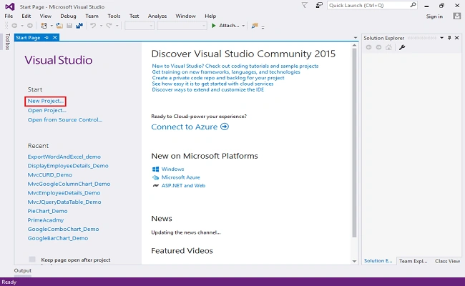Open the Debug menu
465x286 pixels.
pyautogui.click(x=68, y=16)
